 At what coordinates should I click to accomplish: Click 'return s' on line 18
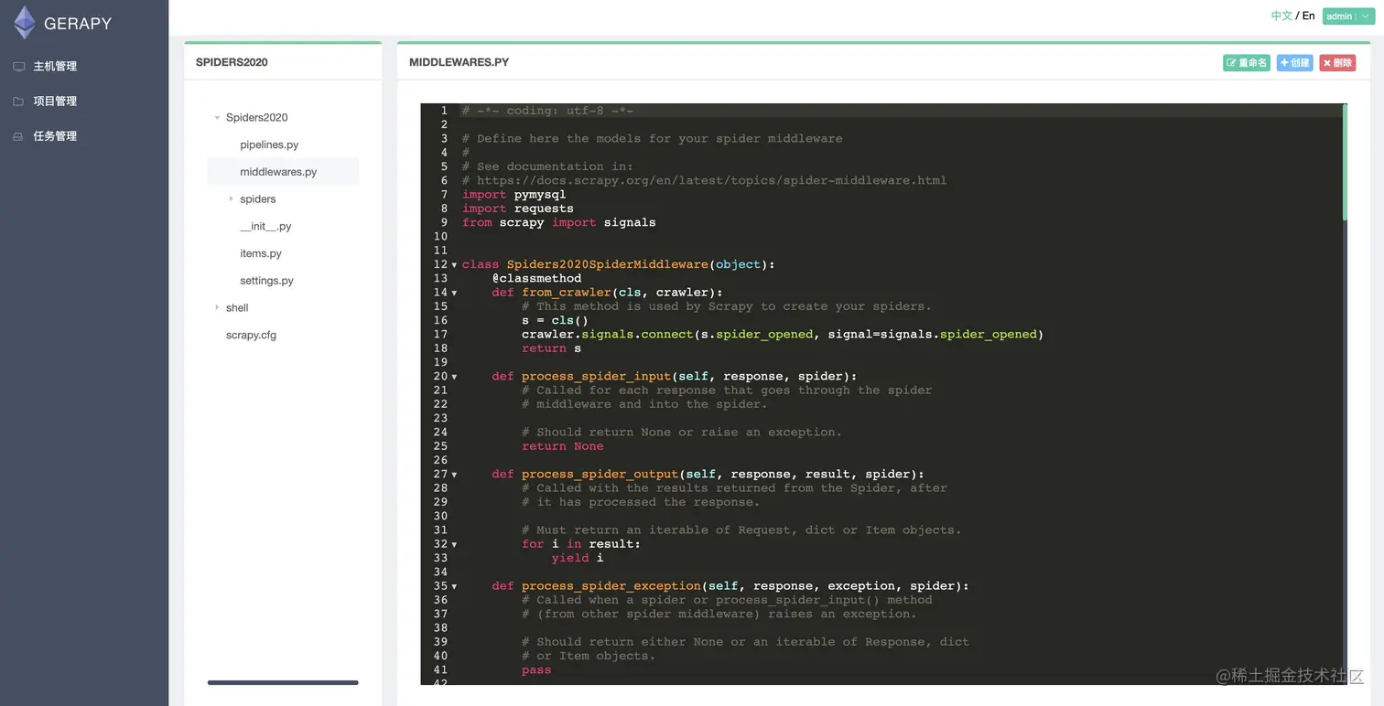(x=552, y=348)
